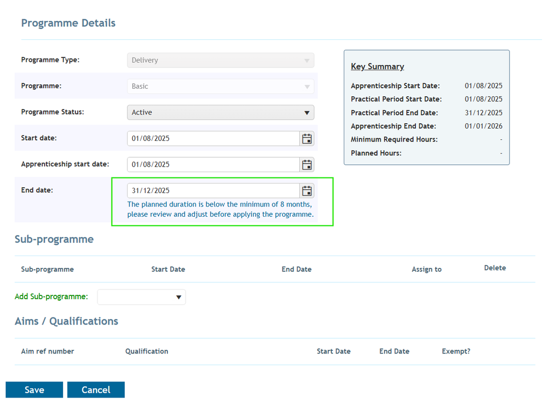Click the Sub-programme End Date header
Viewport: 551px width, 404px height.
tap(296, 269)
